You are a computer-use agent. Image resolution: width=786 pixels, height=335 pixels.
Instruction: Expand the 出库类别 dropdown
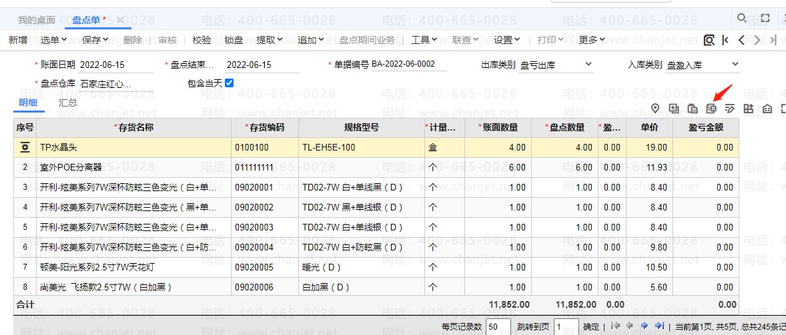(588, 65)
